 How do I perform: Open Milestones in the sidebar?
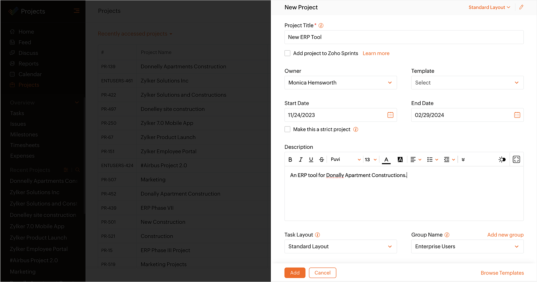point(24,134)
